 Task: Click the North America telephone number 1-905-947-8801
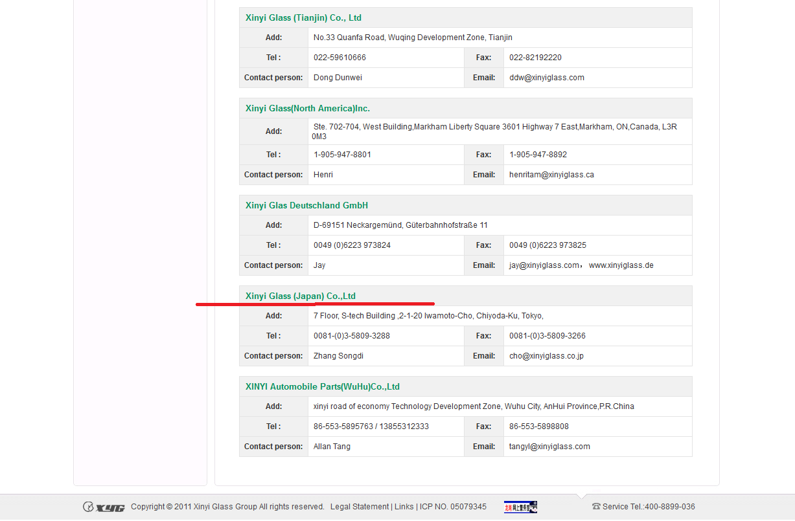[342, 155]
